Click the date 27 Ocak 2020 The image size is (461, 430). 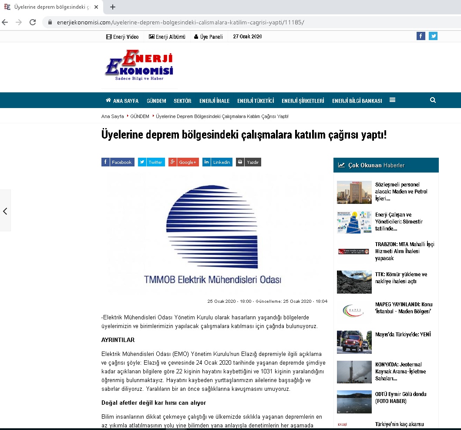pos(248,37)
